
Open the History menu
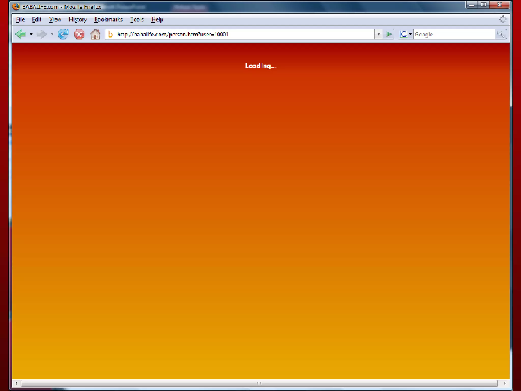tap(78, 19)
